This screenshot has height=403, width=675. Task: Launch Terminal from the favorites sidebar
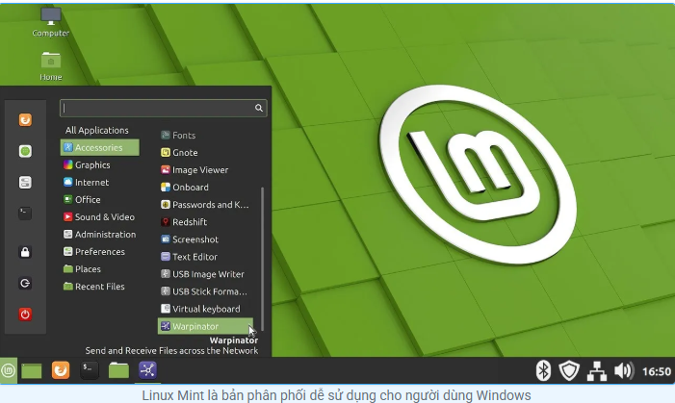tap(25, 214)
